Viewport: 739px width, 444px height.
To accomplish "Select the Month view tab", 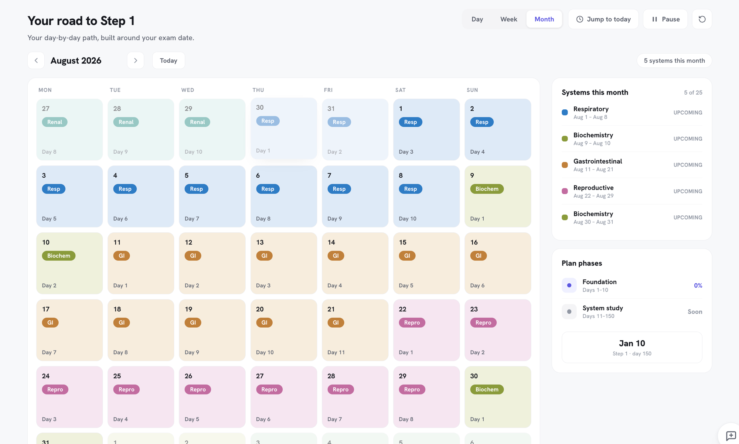I will coord(544,19).
